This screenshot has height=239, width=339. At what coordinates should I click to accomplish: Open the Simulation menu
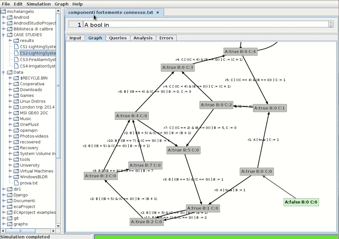click(39, 4)
